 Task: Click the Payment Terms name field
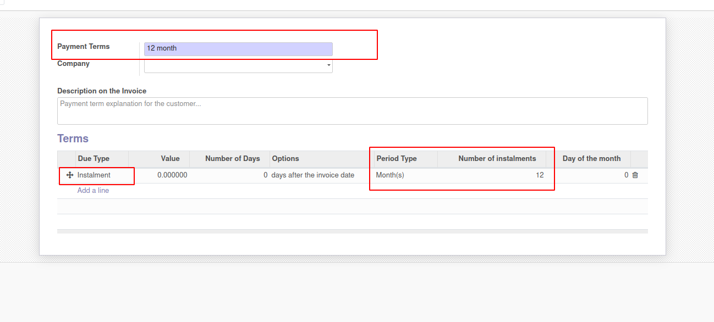[238, 49]
